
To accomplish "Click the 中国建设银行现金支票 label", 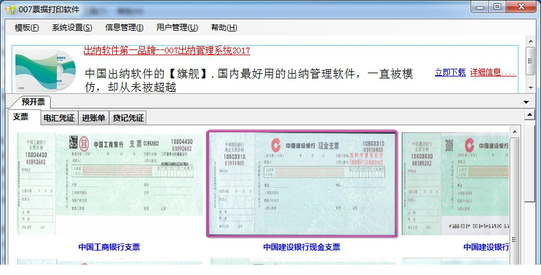I will 302,247.
